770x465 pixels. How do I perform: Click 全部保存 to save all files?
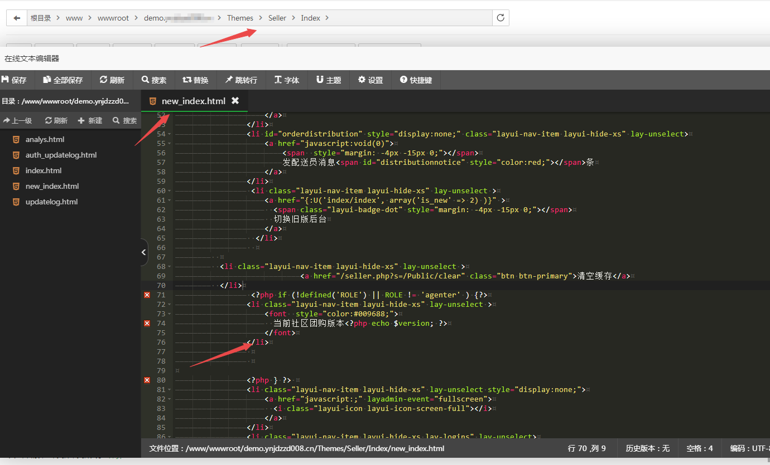[63, 80]
